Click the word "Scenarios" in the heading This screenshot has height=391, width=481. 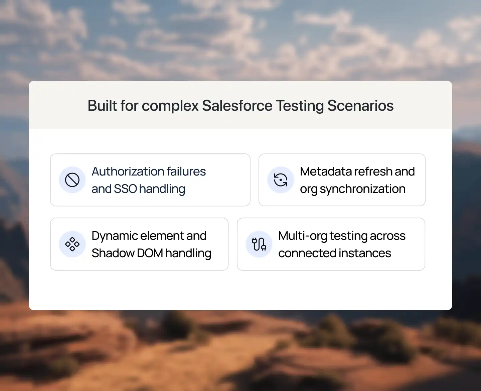(x=360, y=106)
